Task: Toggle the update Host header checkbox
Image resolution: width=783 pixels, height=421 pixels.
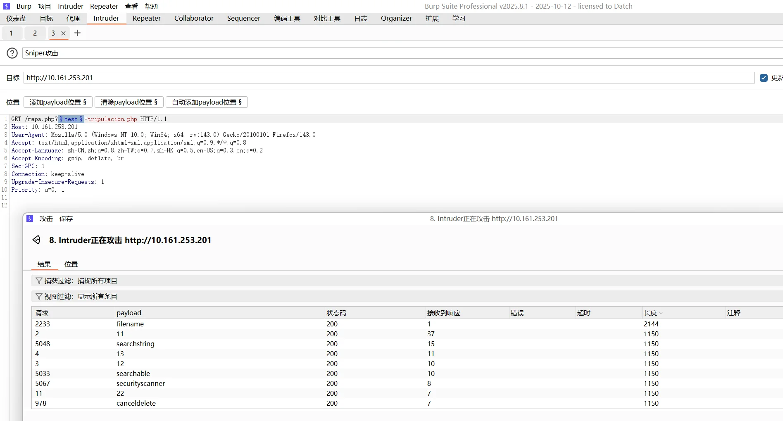Action: tap(764, 78)
